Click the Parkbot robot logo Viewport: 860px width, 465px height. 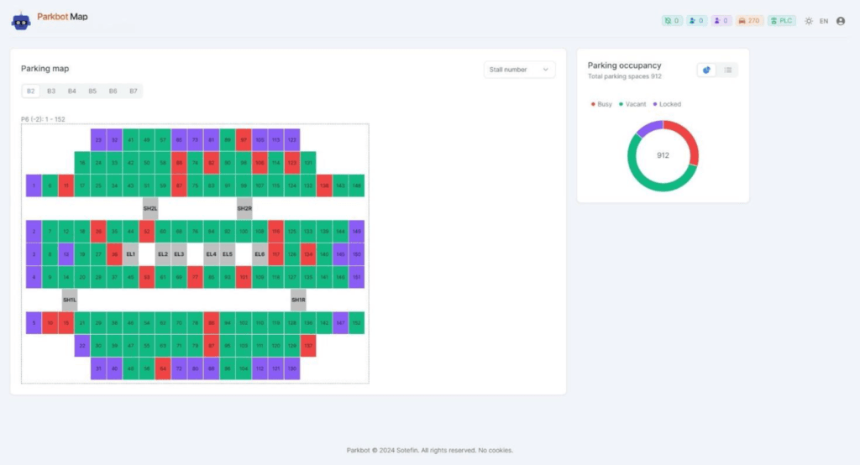click(x=21, y=21)
